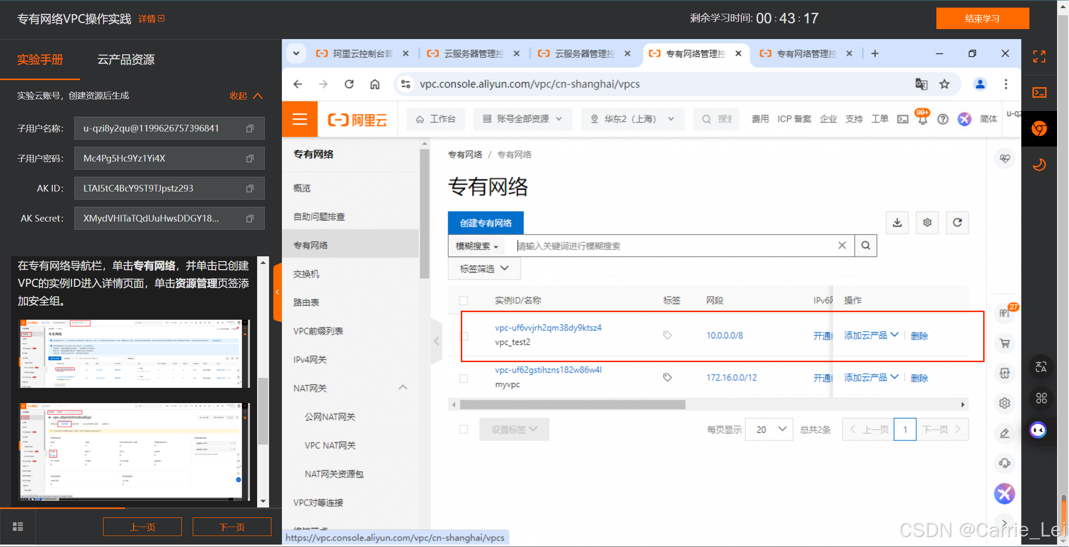Image resolution: width=1069 pixels, height=547 pixels.
Task: Download the VPC list
Action: [897, 223]
